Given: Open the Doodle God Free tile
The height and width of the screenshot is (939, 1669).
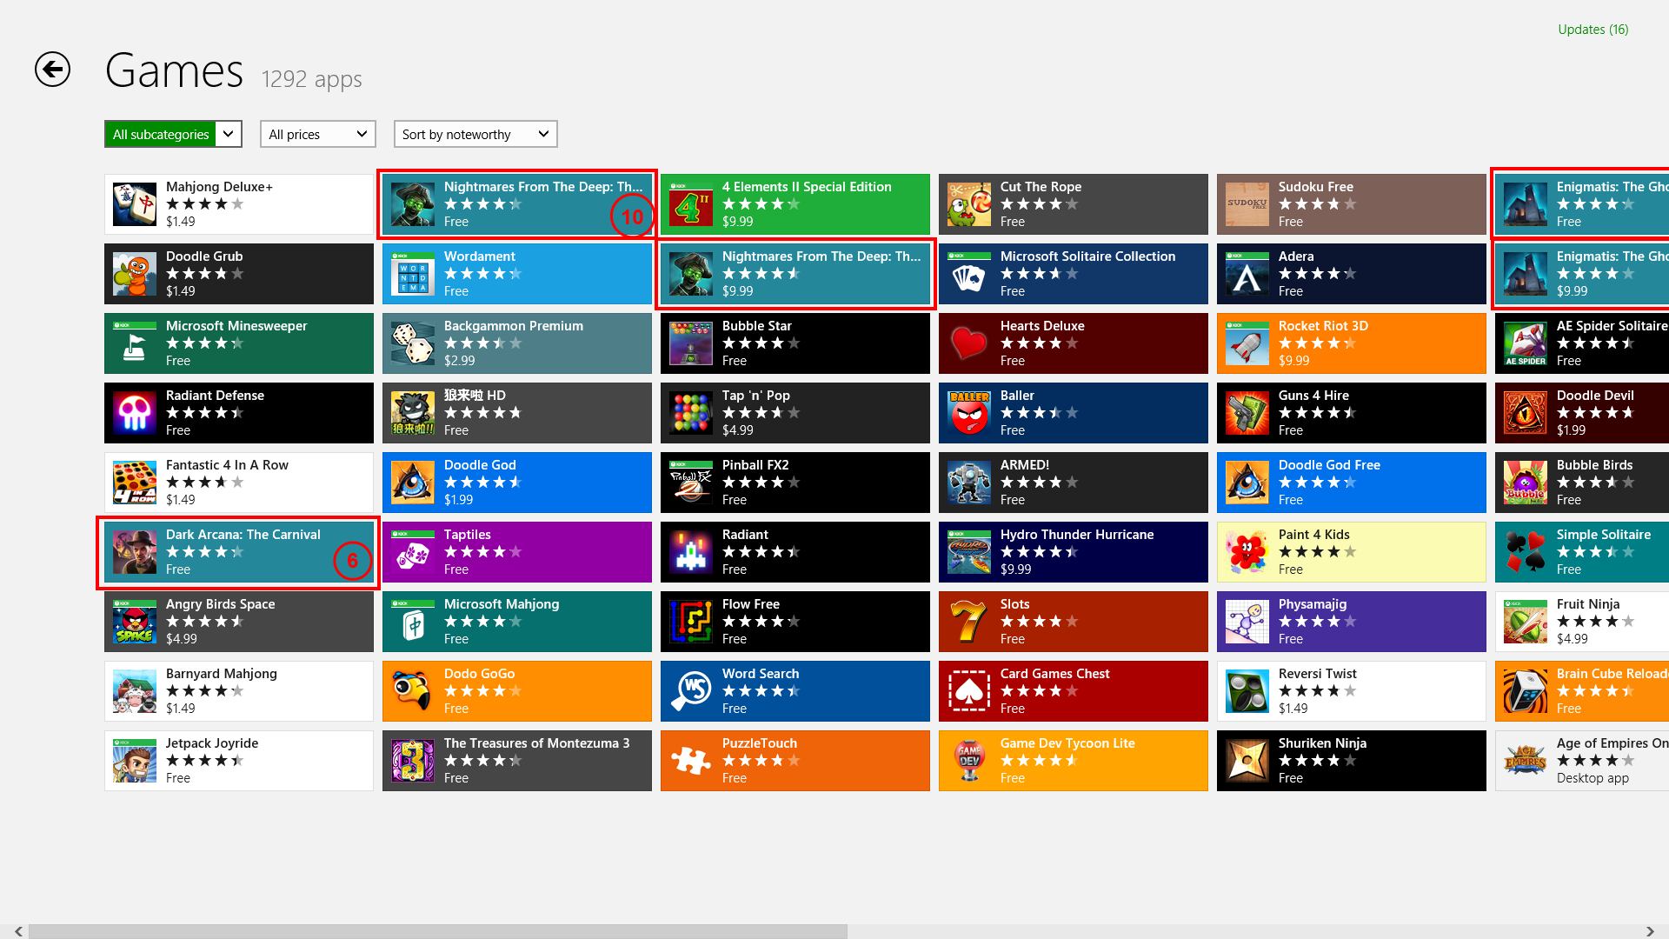Looking at the screenshot, I should coord(1352,483).
